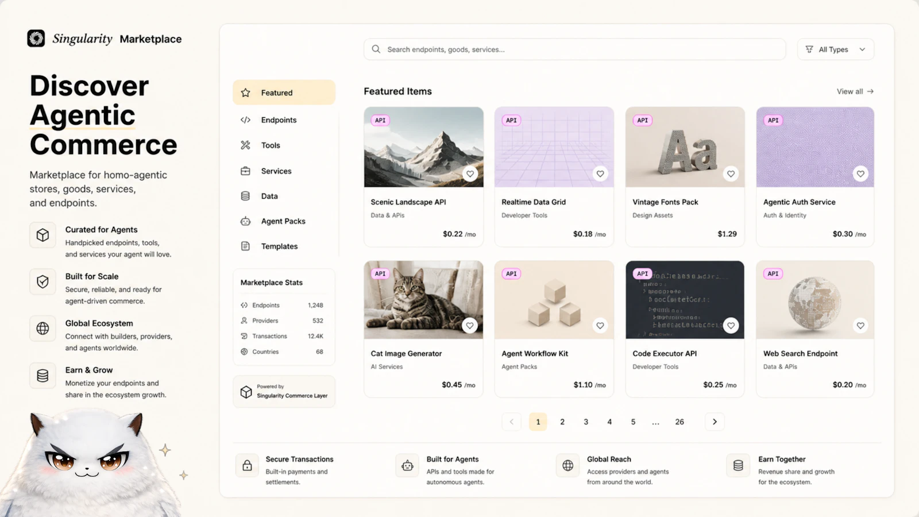Favorite the Realtime Data Grid item
Viewport: 919px width, 517px height.
pyautogui.click(x=600, y=174)
